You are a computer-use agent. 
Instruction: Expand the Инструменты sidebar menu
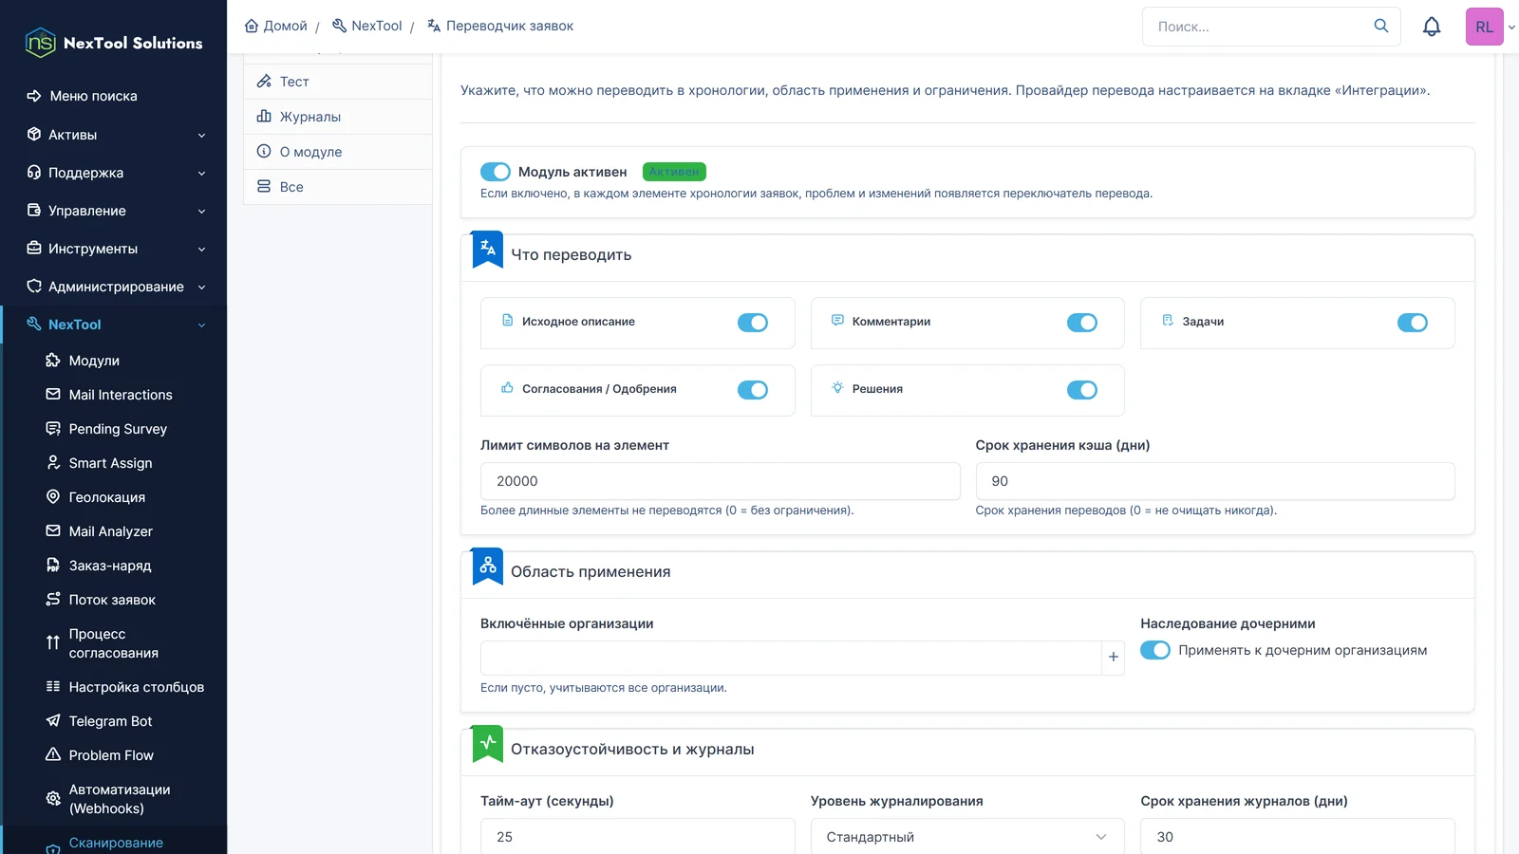(114, 249)
